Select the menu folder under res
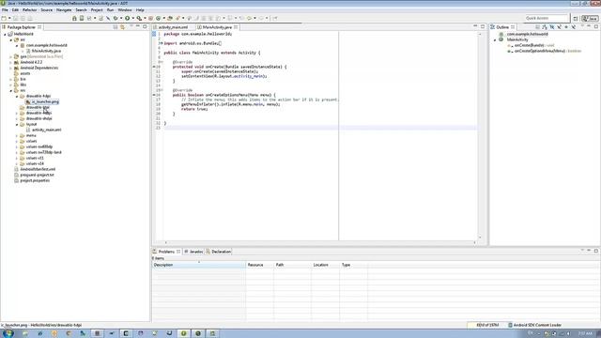The width and height of the screenshot is (601, 338). 31,135
